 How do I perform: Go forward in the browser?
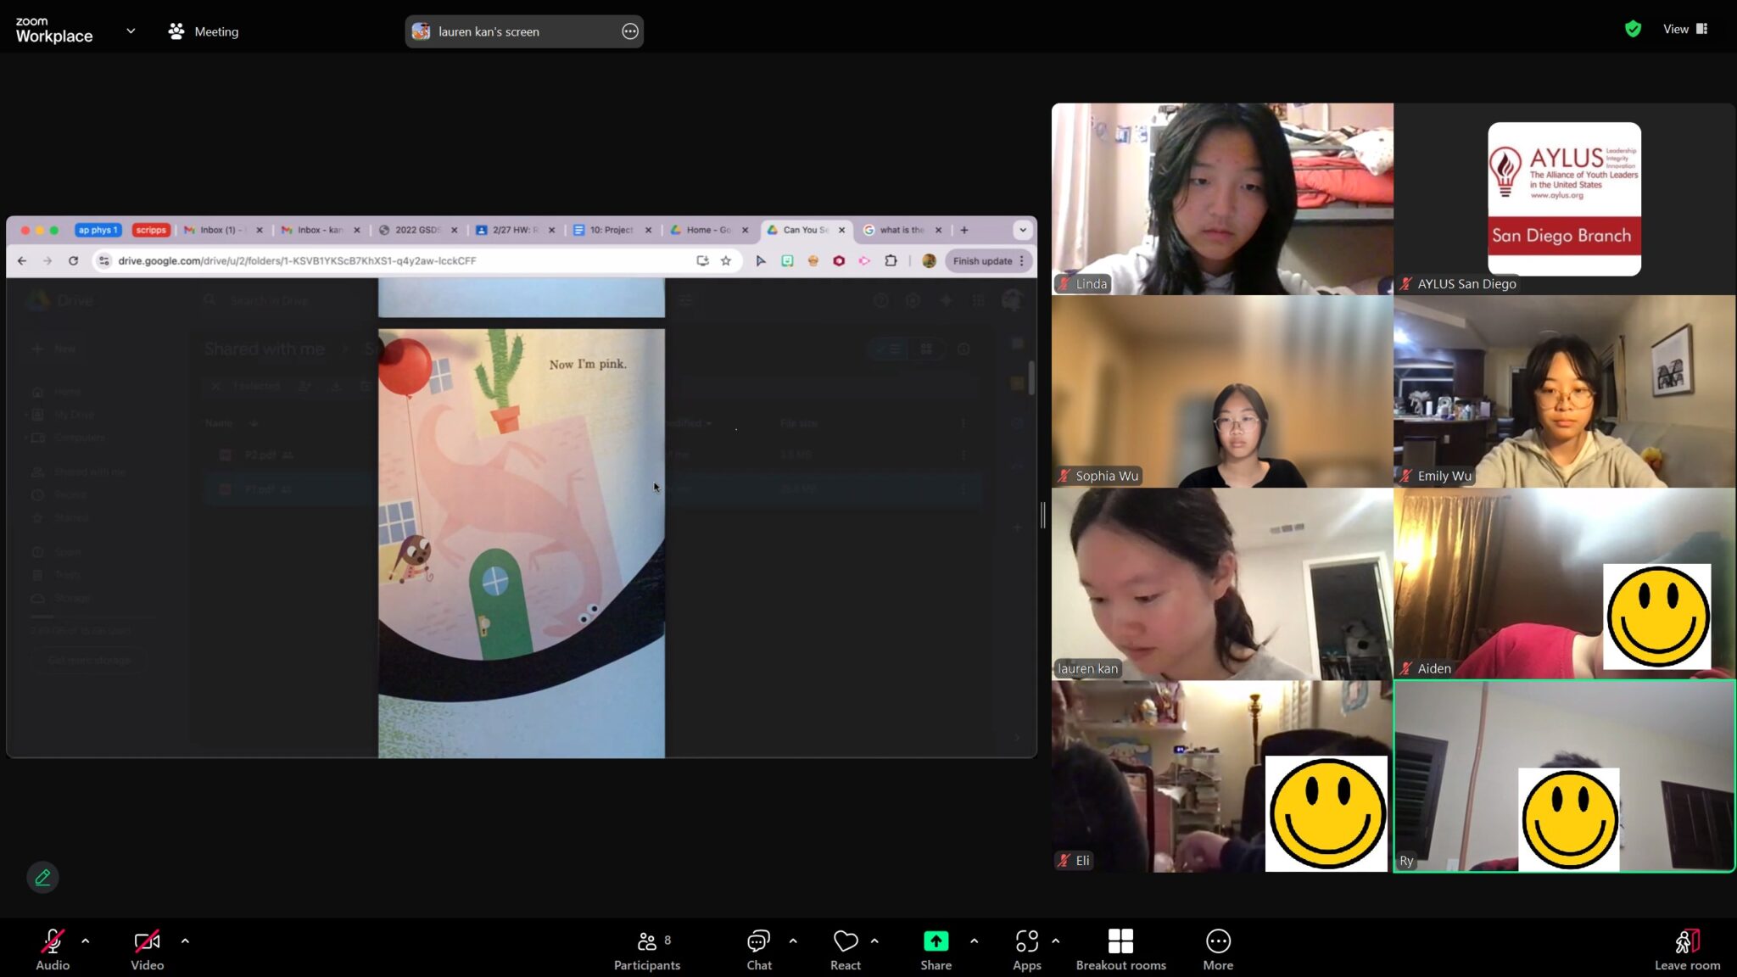pos(47,261)
